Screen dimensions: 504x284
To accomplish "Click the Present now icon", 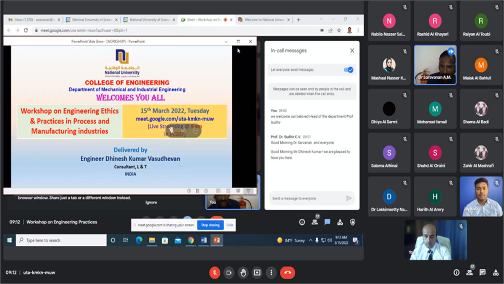I will (x=257, y=273).
